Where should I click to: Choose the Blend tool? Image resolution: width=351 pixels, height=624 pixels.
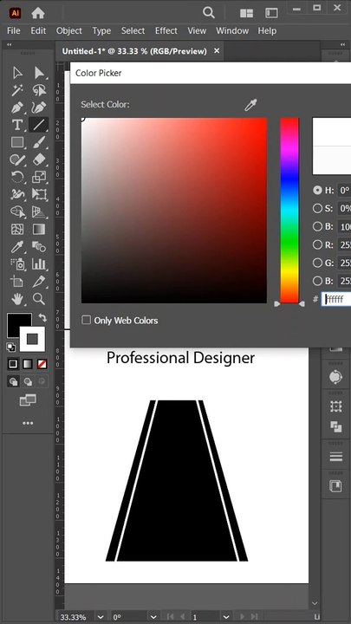click(x=39, y=247)
